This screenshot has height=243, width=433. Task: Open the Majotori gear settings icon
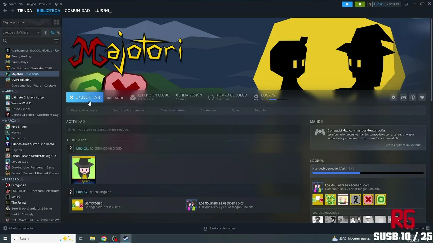[393, 97]
